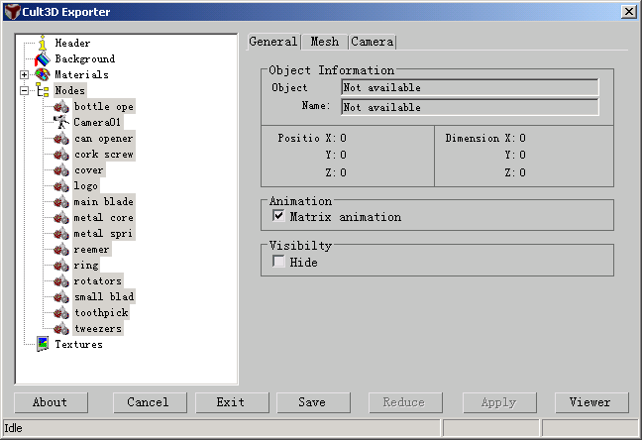Click the disabled Reduce button
The width and height of the screenshot is (642, 440).
pos(405,402)
